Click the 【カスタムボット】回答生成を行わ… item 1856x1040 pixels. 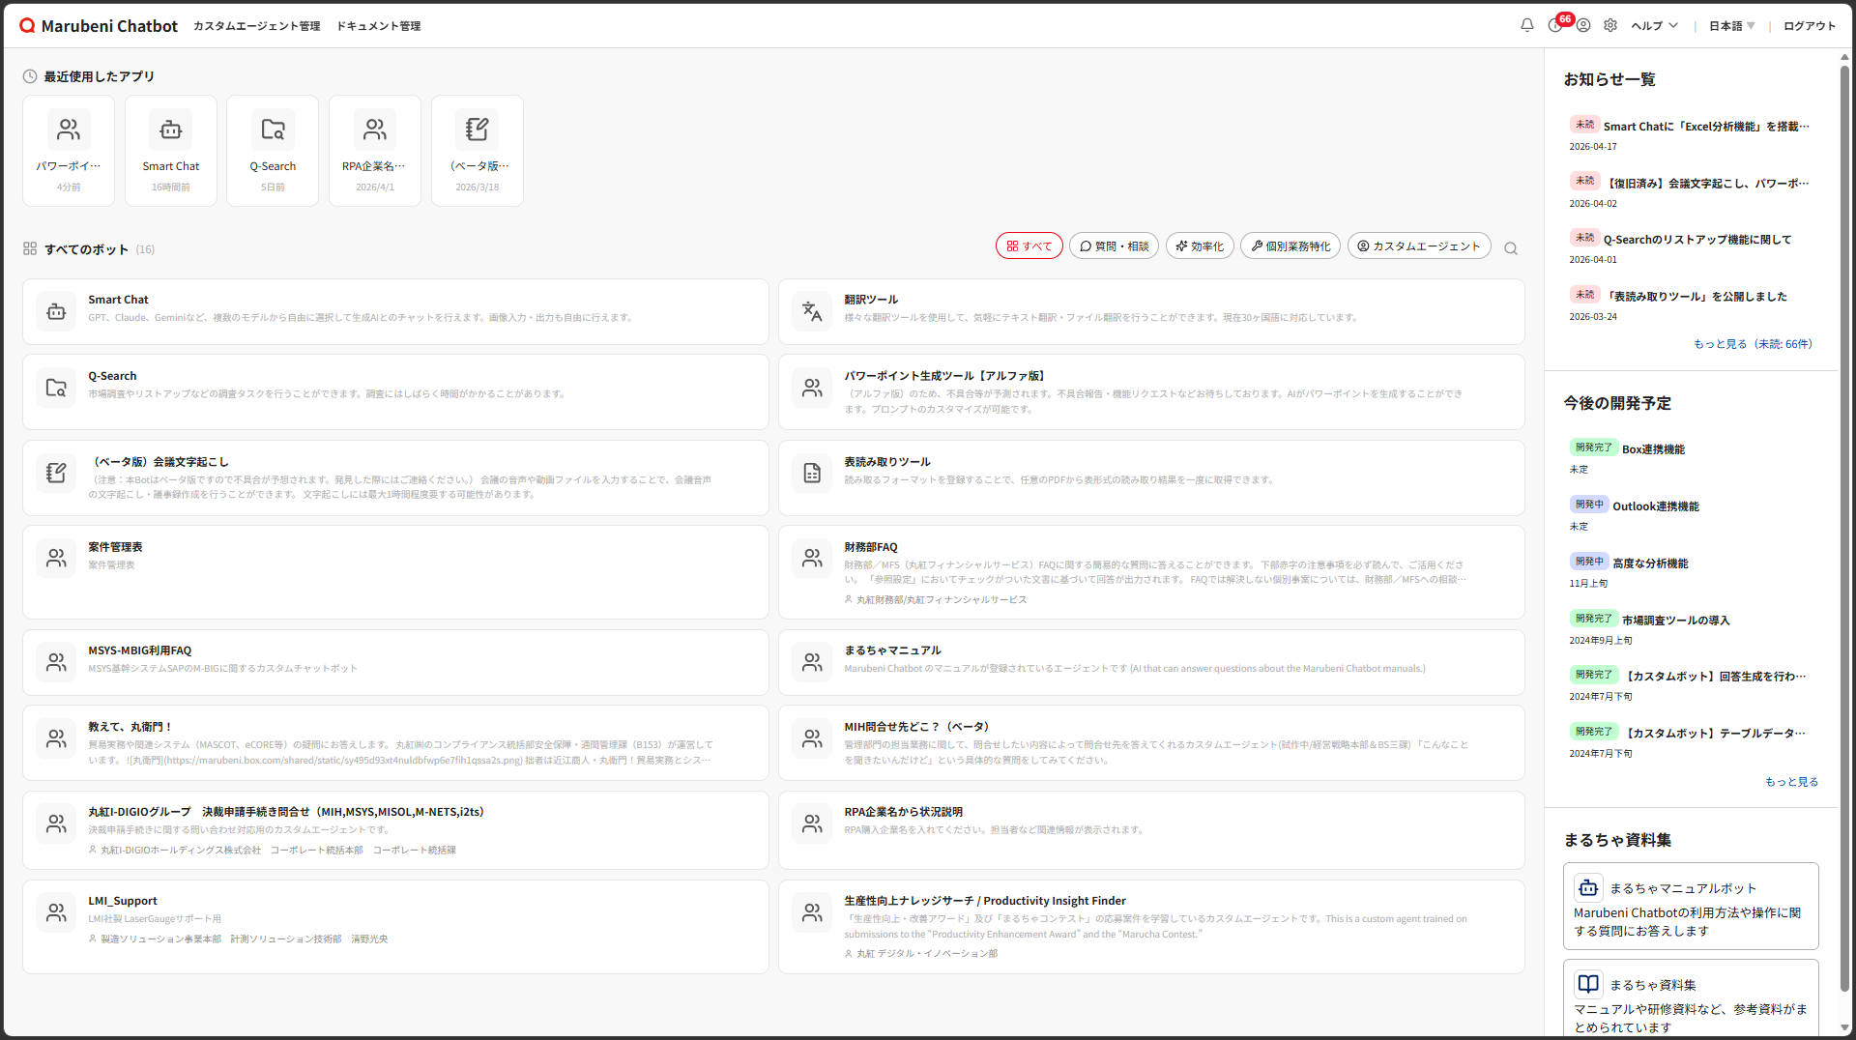(x=1690, y=685)
